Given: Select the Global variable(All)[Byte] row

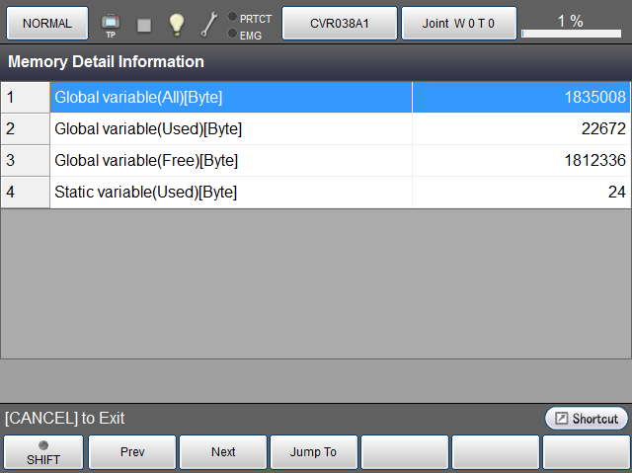Looking at the screenshot, I should tap(231, 98).
